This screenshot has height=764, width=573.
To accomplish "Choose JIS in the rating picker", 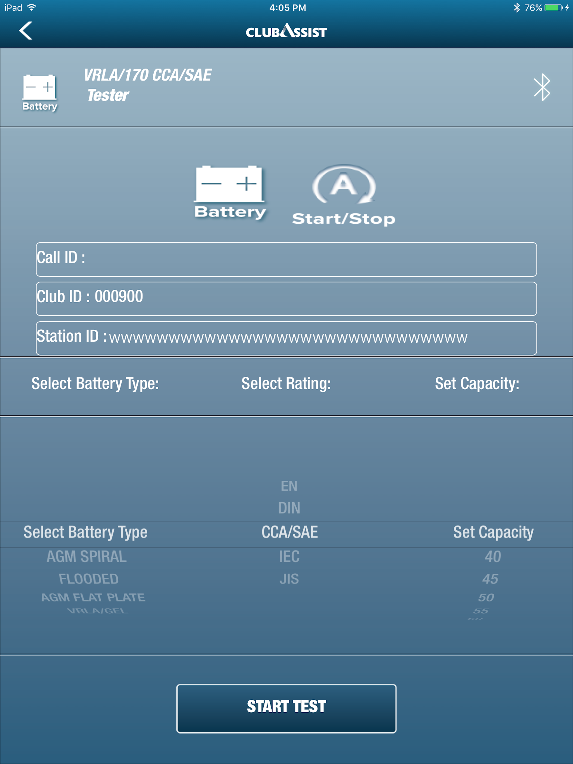I will click(x=289, y=579).
